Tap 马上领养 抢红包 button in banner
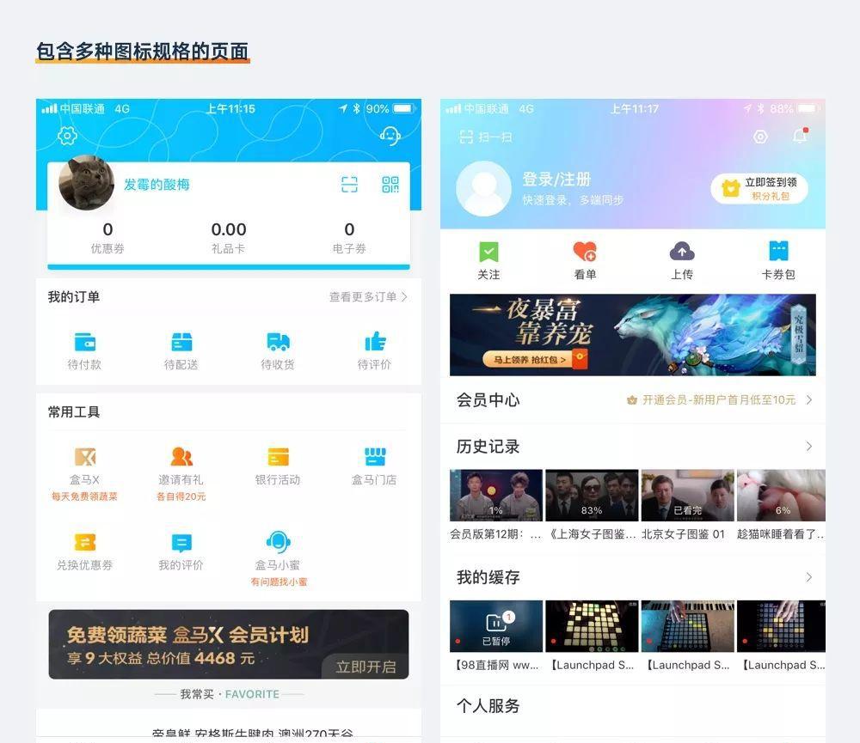This screenshot has width=860, height=743. click(x=535, y=359)
